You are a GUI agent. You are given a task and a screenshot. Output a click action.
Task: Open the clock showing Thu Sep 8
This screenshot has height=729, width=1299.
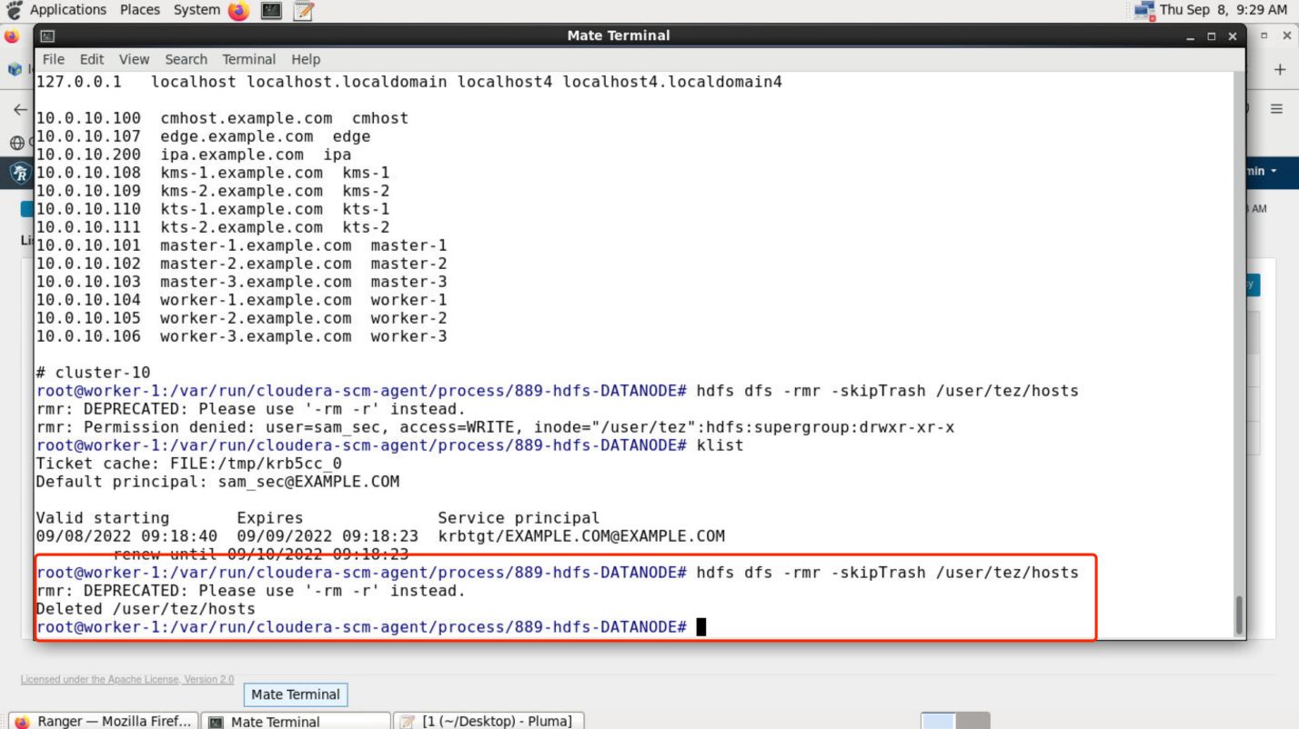click(1223, 10)
